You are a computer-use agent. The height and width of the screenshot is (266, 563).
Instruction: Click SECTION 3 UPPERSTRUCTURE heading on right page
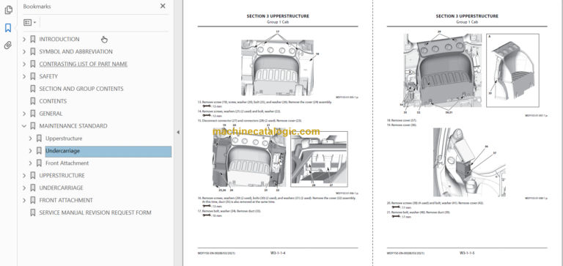(467, 16)
